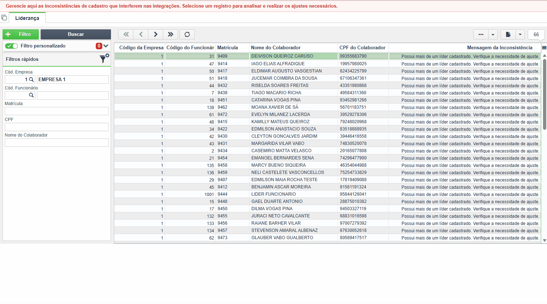547x304 pixels.
Task: Select row NELI CASTELETE VASCONCELLOS
Action: click(x=328, y=172)
